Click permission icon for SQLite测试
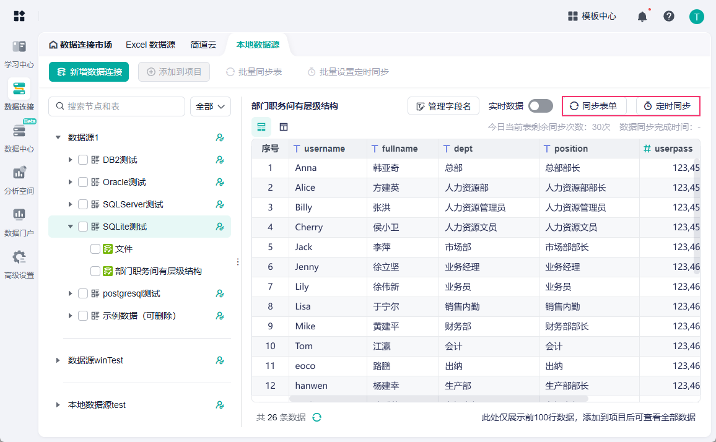 pos(220,227)
